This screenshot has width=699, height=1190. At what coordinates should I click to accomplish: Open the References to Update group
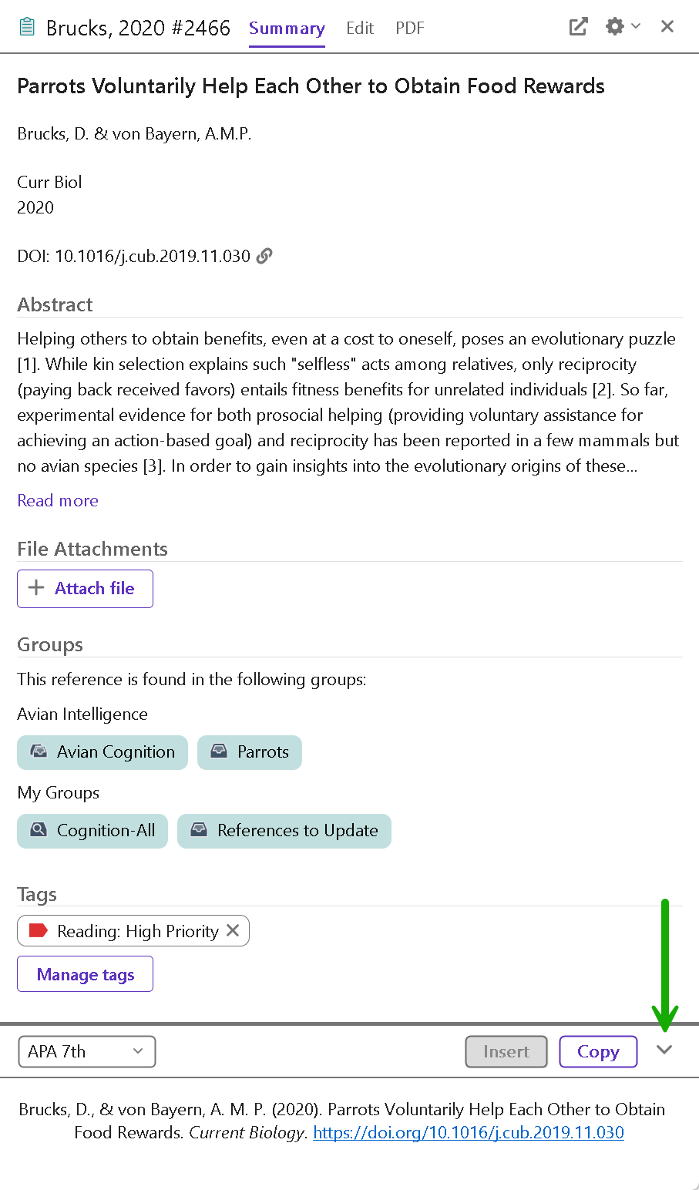[284, 831]
